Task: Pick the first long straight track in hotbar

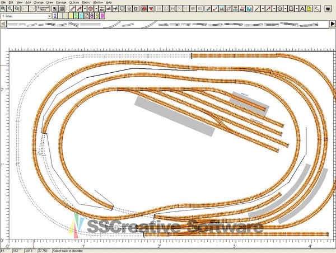Action: coord(12,25)
